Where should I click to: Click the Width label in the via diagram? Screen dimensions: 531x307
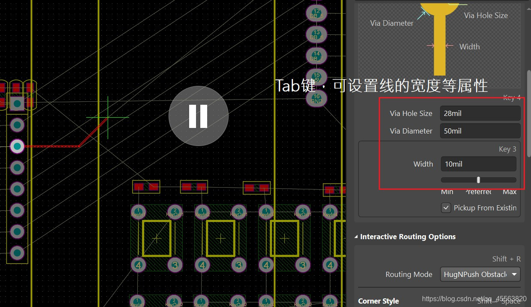[469, 47]
